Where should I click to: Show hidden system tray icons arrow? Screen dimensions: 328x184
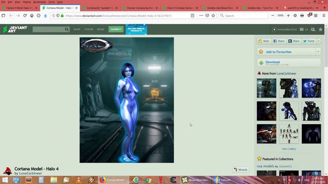click(x=279, y=180)
